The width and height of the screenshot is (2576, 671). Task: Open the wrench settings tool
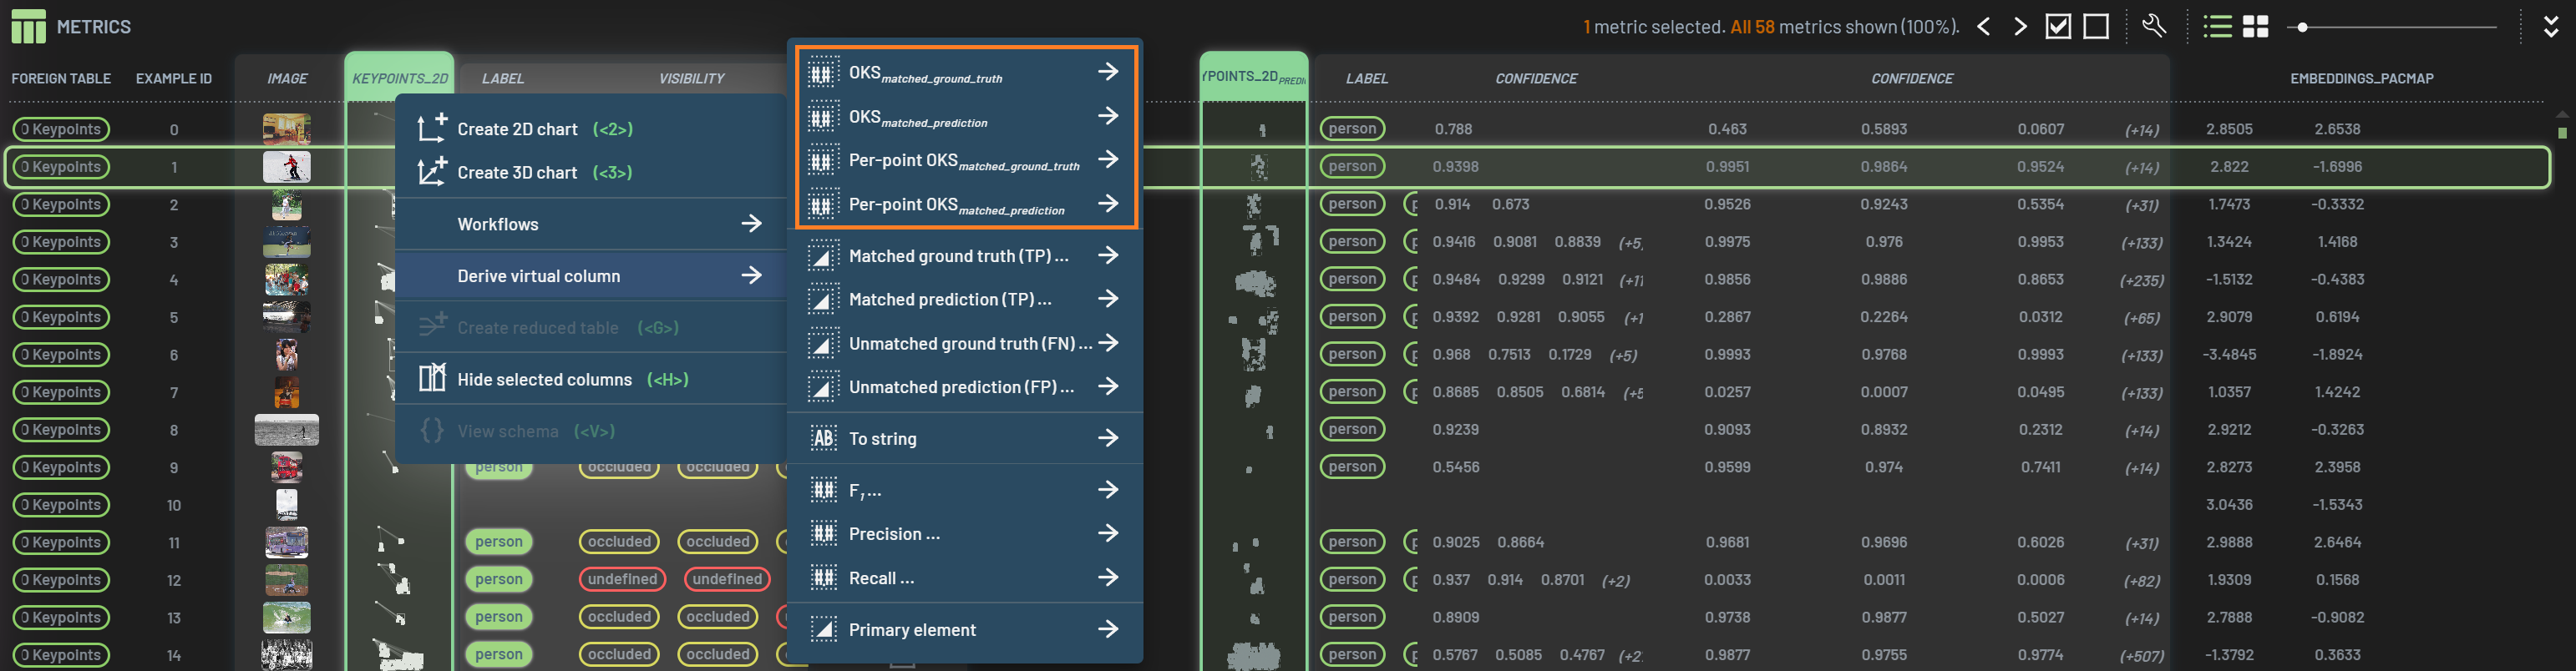click(x=2154, y=26)
